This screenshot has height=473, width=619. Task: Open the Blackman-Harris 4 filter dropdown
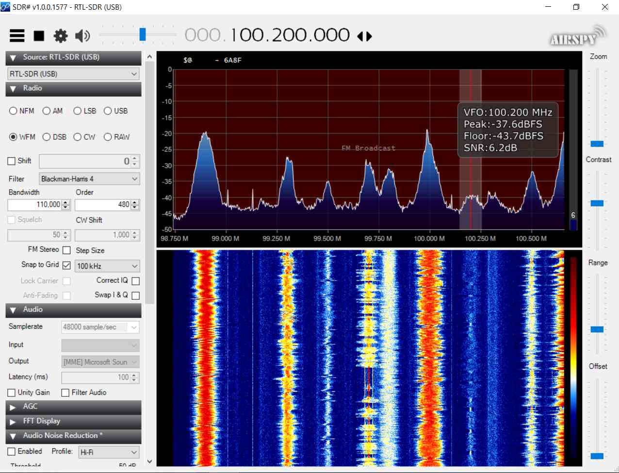pos(89,179)
